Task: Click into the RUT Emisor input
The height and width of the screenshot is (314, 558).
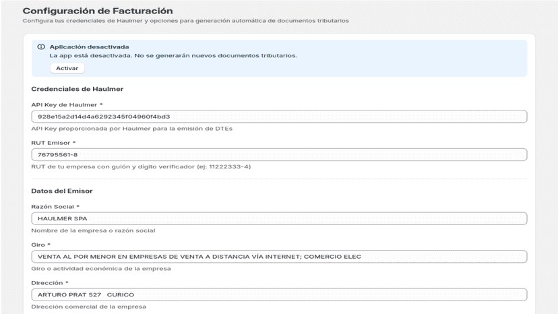Action: 279,155
